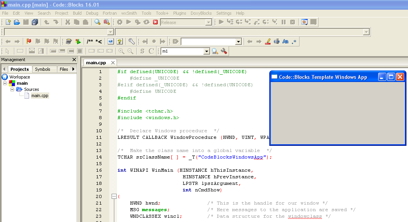408x222 pixels.
Task: Click the Copy icon in toolbar
Action: [x=76, y=22]
